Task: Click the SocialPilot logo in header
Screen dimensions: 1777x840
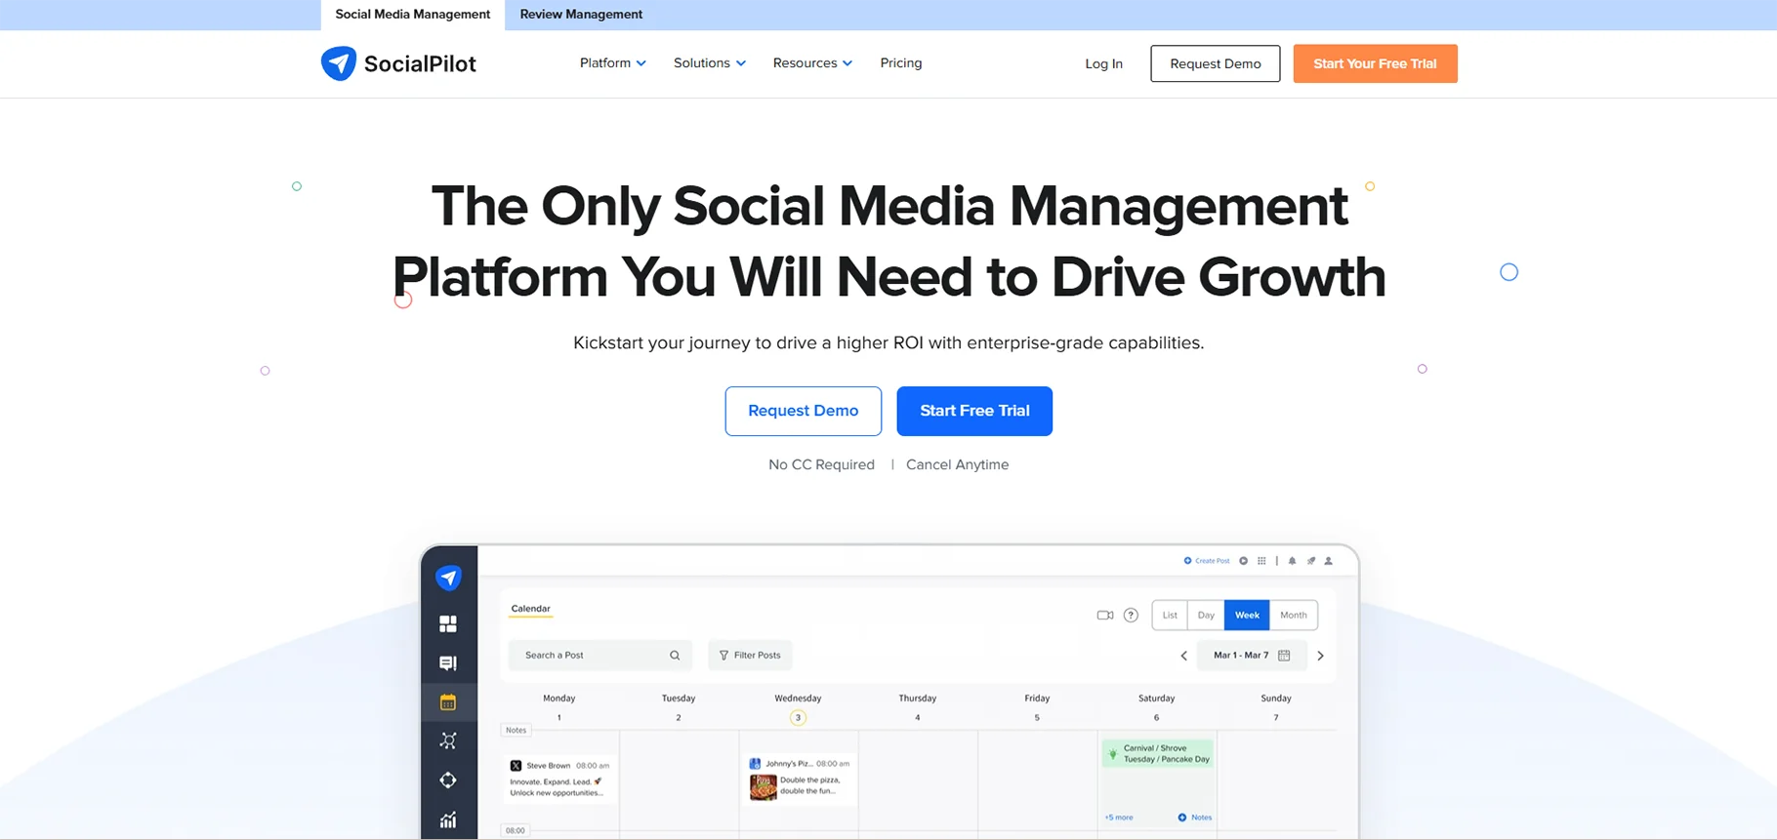Action: coord(398,63)
